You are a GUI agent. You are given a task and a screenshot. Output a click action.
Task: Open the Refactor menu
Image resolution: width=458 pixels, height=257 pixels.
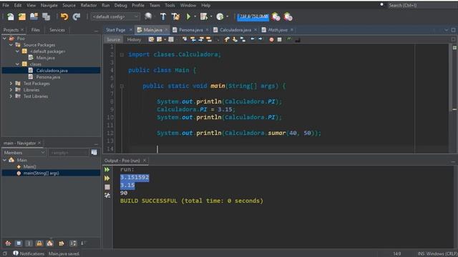(89, 5)
